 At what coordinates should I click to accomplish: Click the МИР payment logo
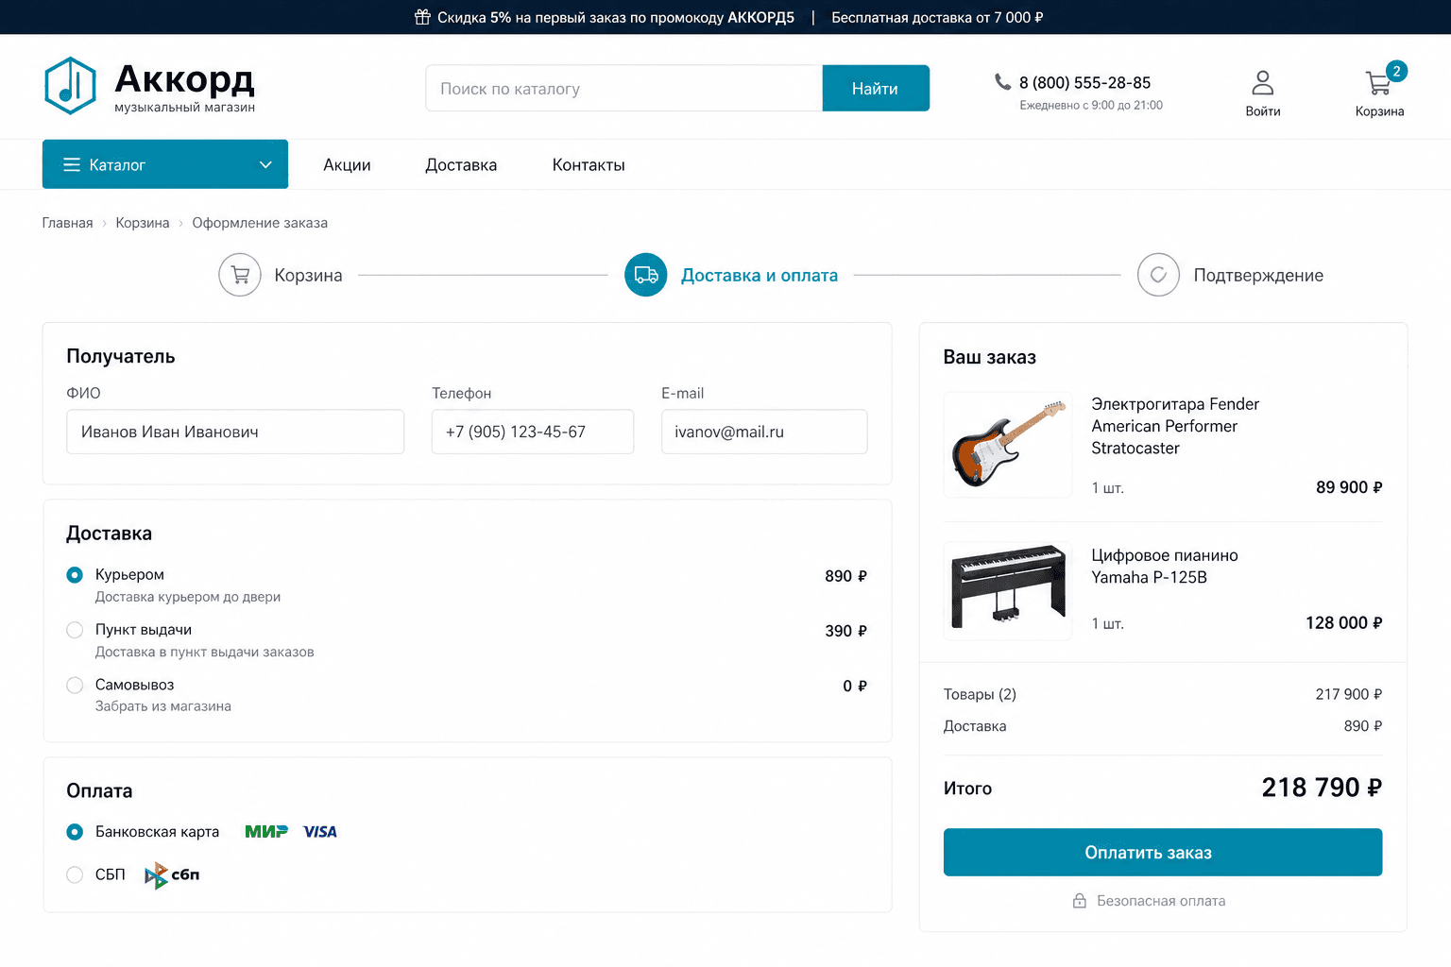266,832
